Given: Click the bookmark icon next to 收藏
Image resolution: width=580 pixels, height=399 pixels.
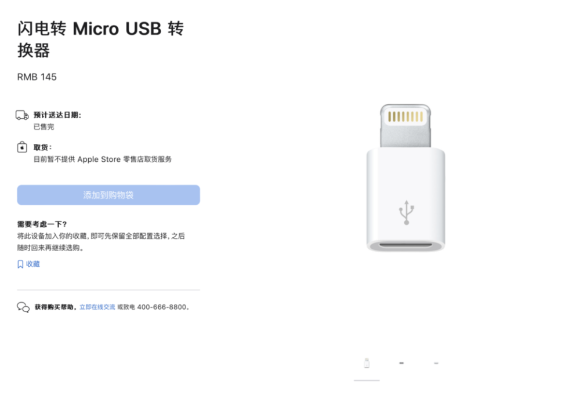Looking at the screenshot, I should pyautogui.click(x=20, y=264).
